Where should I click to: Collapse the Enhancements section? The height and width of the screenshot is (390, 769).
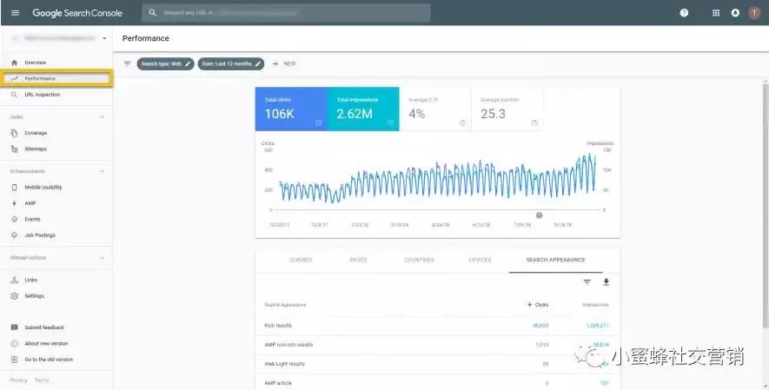103,171
